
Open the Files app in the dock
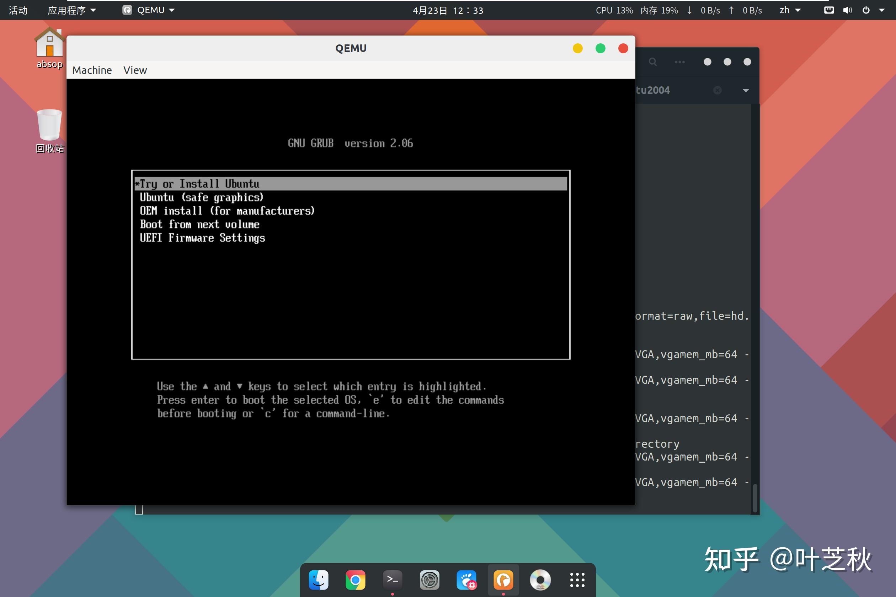point(318,580)
